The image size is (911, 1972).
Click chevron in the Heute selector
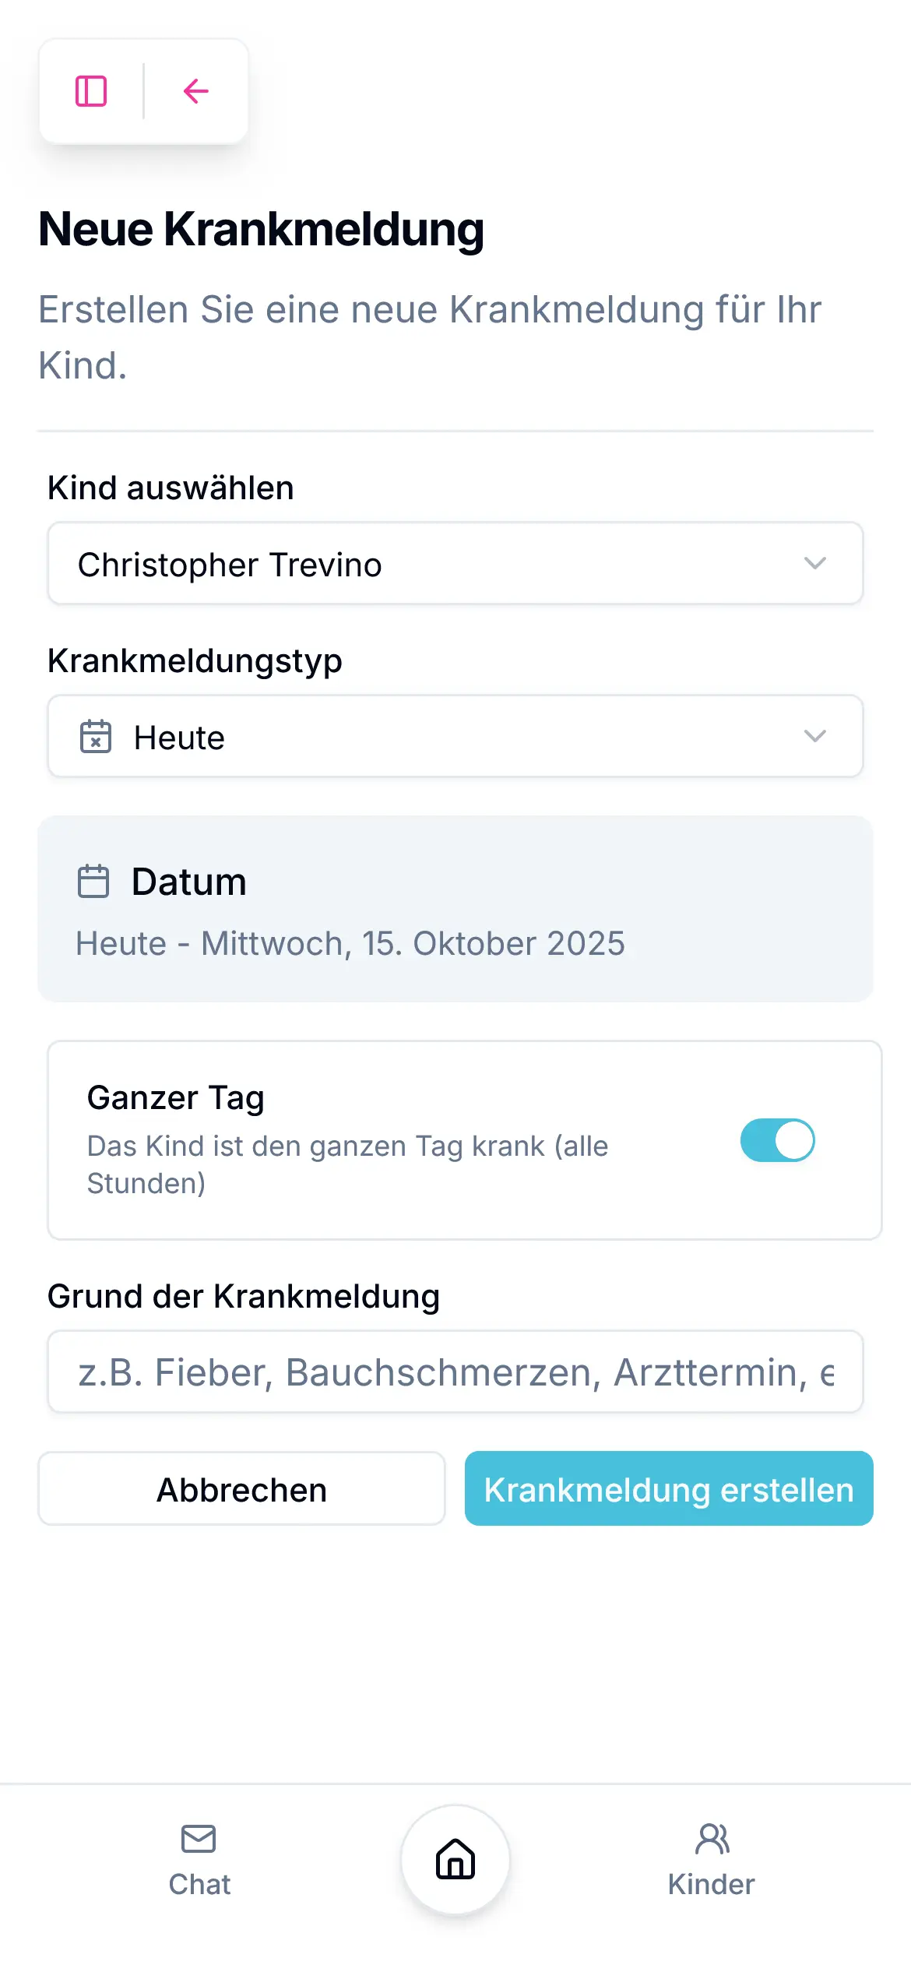[814, 736]
